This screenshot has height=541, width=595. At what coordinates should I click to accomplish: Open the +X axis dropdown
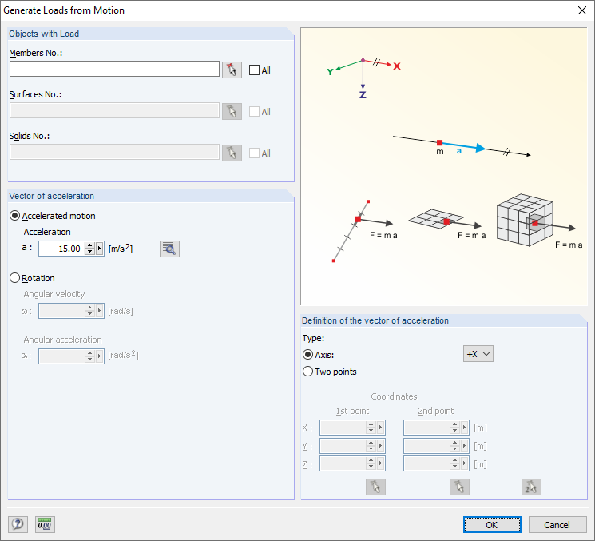pyautogui.click(x=478, y=353)
